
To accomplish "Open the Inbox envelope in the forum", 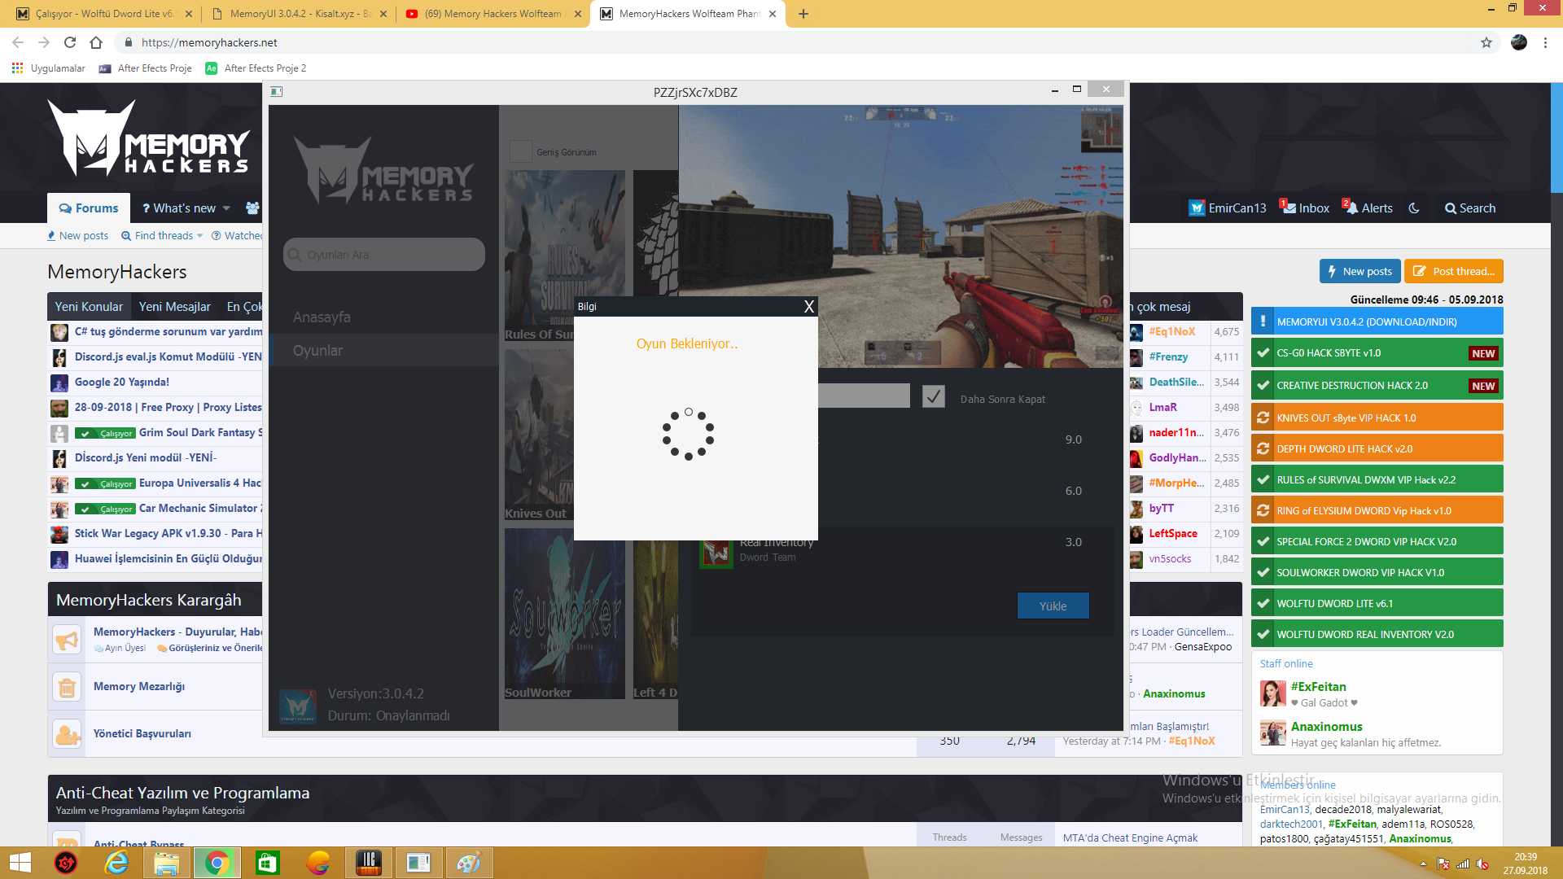I will pos(1306,208).
